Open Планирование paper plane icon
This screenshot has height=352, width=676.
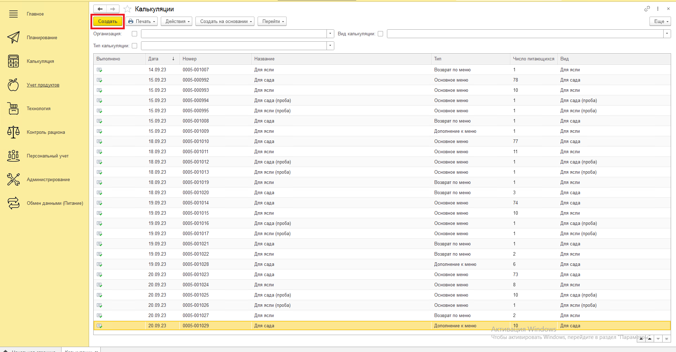click(13, 37)
